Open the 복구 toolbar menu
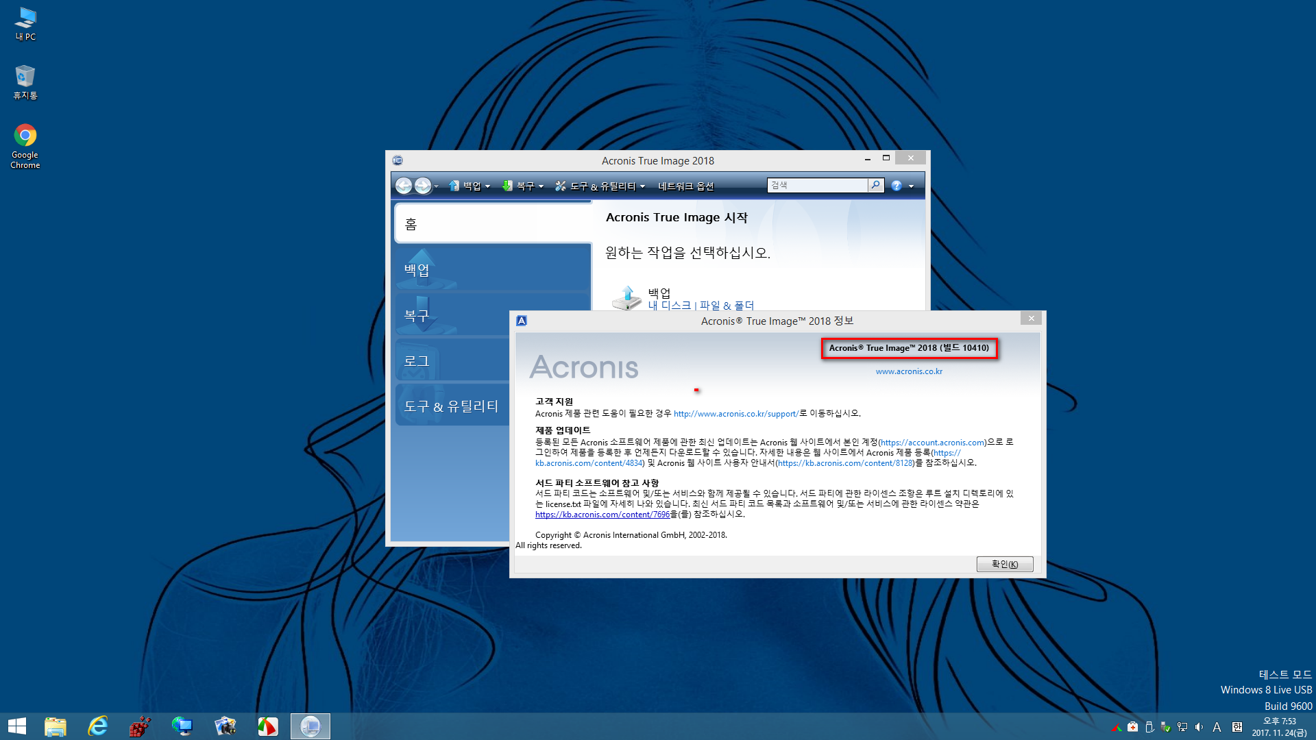 [523, 186]
